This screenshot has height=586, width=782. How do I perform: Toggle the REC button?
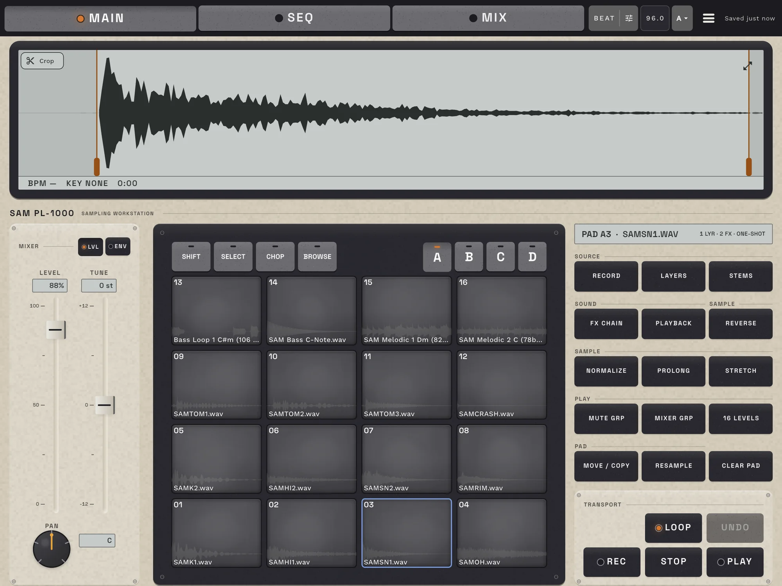pyautogui.click(x=612, y=562)
